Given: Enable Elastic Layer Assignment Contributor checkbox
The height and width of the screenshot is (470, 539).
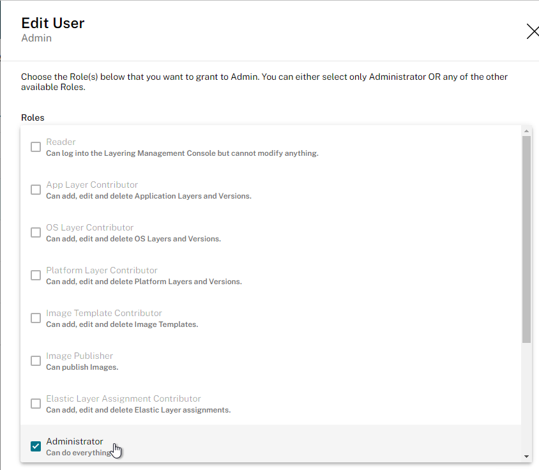Looking at the screenshot, I should click(x=36, y=404).
